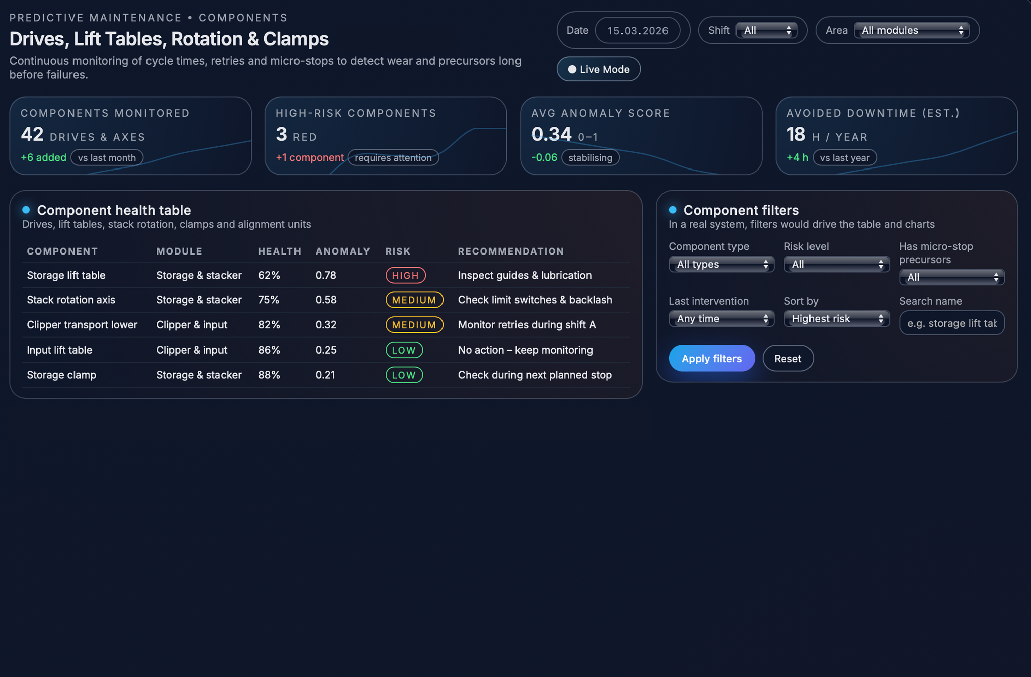Click the Search name input field

click(951, 323)
